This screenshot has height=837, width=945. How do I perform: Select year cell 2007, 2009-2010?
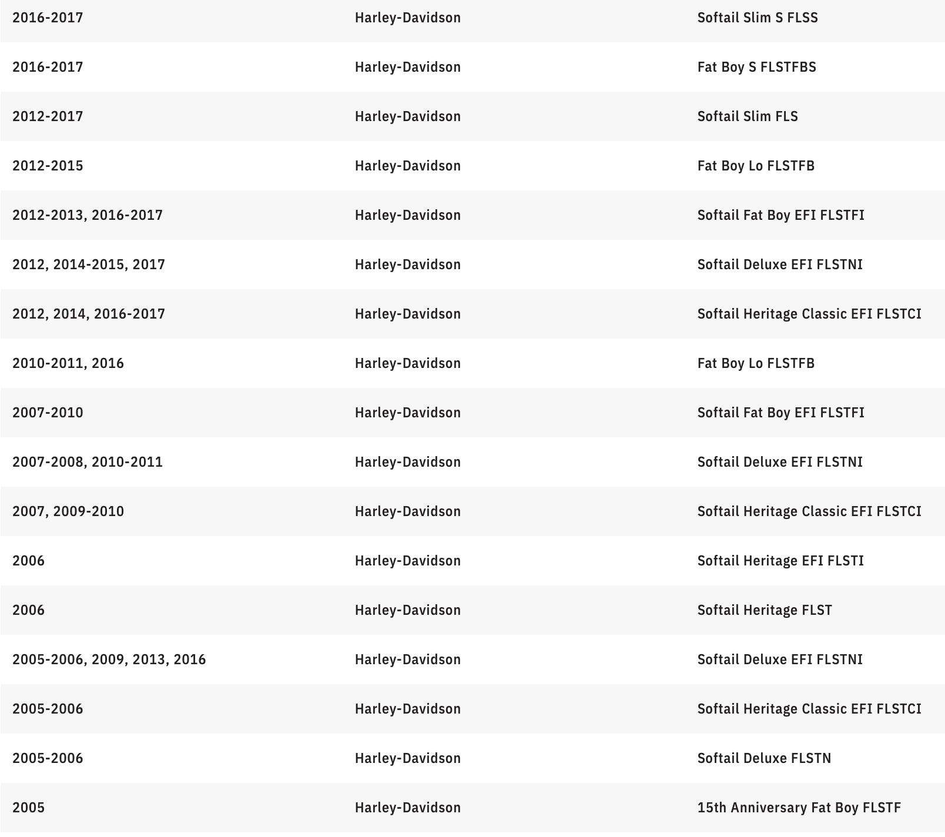(68, 511)
